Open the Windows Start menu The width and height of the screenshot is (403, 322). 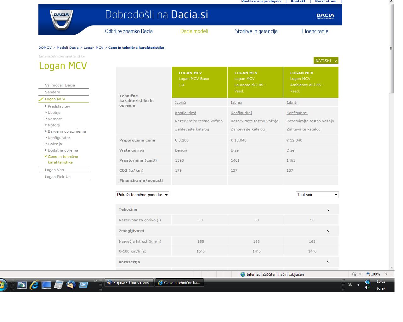(x=3, y=285)
